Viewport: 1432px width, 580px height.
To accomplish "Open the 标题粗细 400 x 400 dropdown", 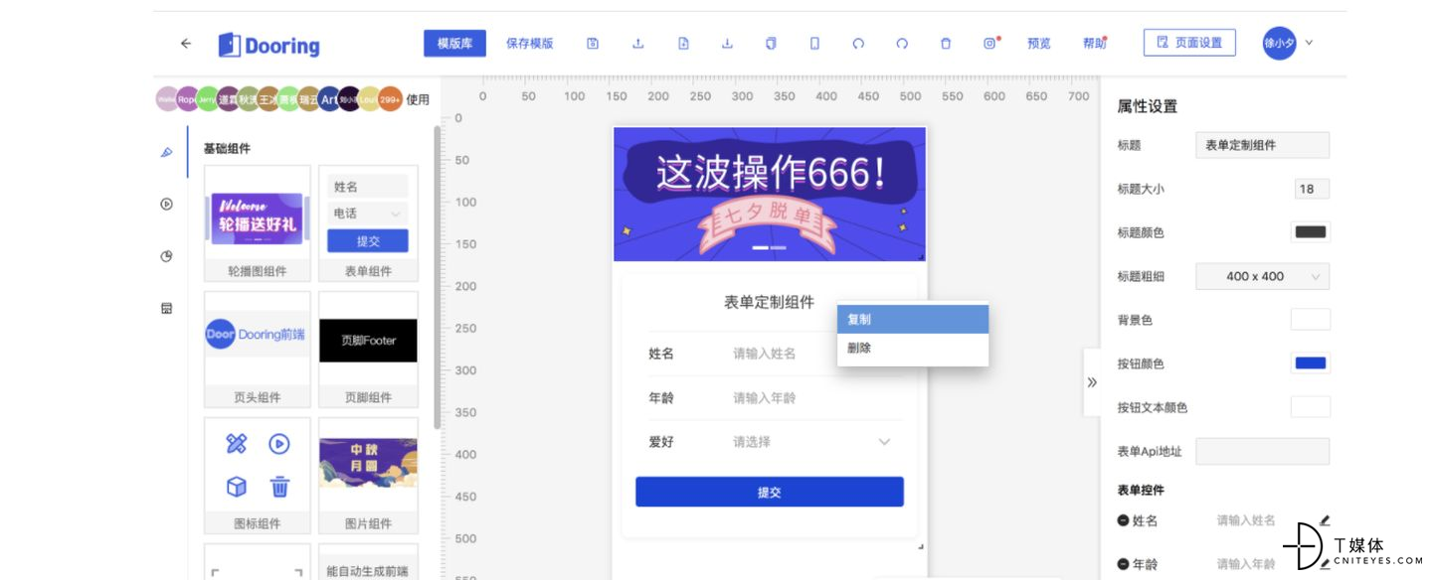I will [x=1262, y=276].
